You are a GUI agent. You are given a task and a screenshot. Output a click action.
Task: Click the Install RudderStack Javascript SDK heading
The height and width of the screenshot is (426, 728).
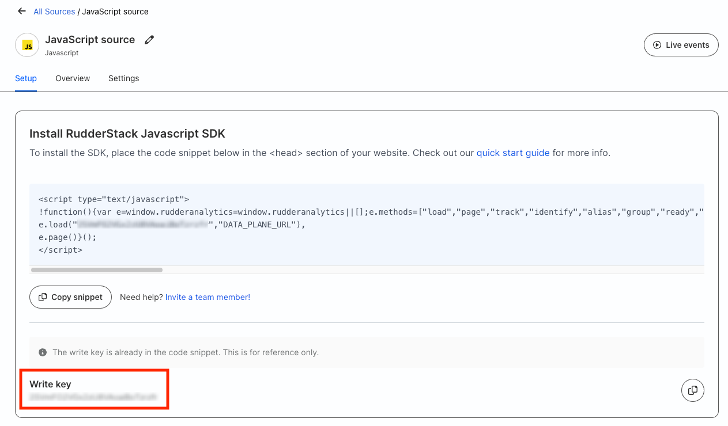(127, 134)
